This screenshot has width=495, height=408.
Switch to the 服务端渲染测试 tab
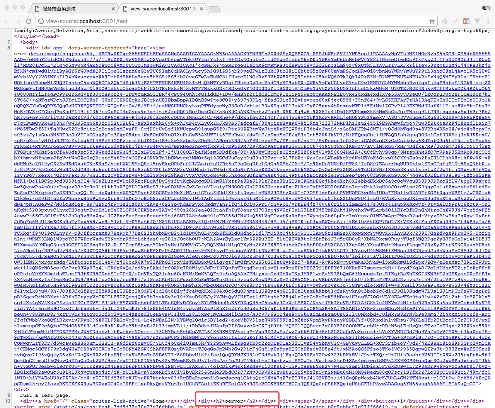click(73, 8)
